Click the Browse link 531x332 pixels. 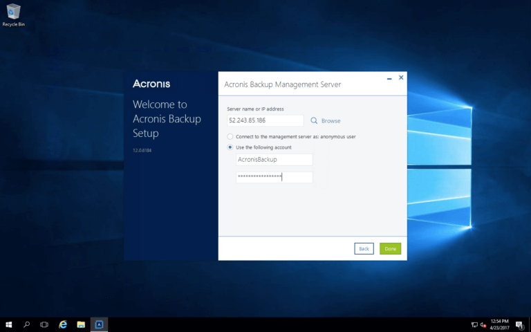[x=331, y=120]
